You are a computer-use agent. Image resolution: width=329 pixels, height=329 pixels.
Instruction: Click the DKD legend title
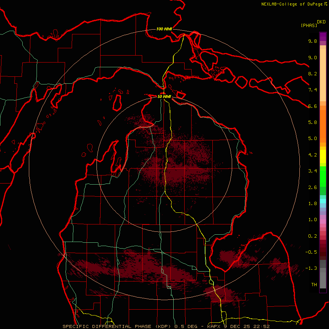(x=321, y=22)
